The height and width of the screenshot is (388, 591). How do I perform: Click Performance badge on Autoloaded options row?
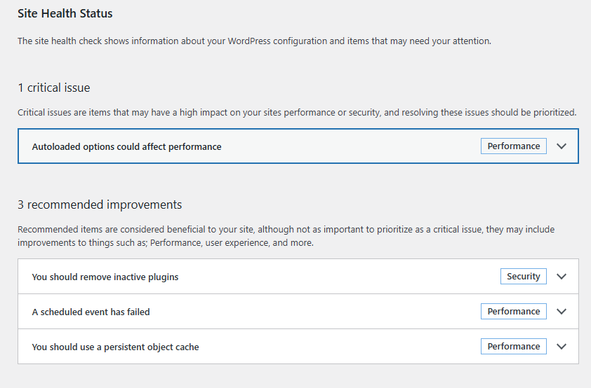coord(514,146)
